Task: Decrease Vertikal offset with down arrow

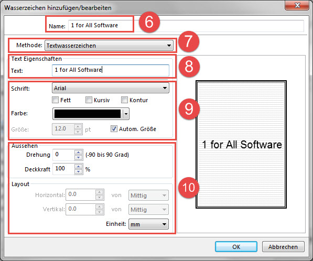Action: pos(100,212)
